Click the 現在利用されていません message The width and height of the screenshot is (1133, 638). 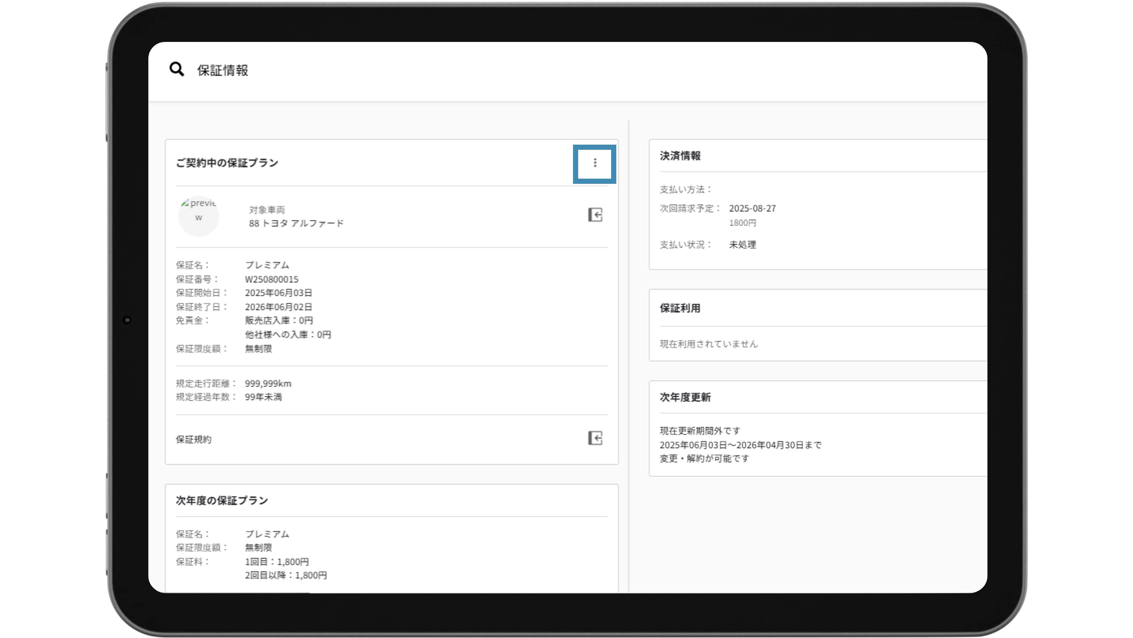coord(709,344)
